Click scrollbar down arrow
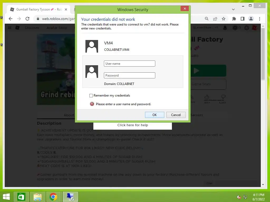This screenshot has height=202, width=270. [x=263, y=185]
